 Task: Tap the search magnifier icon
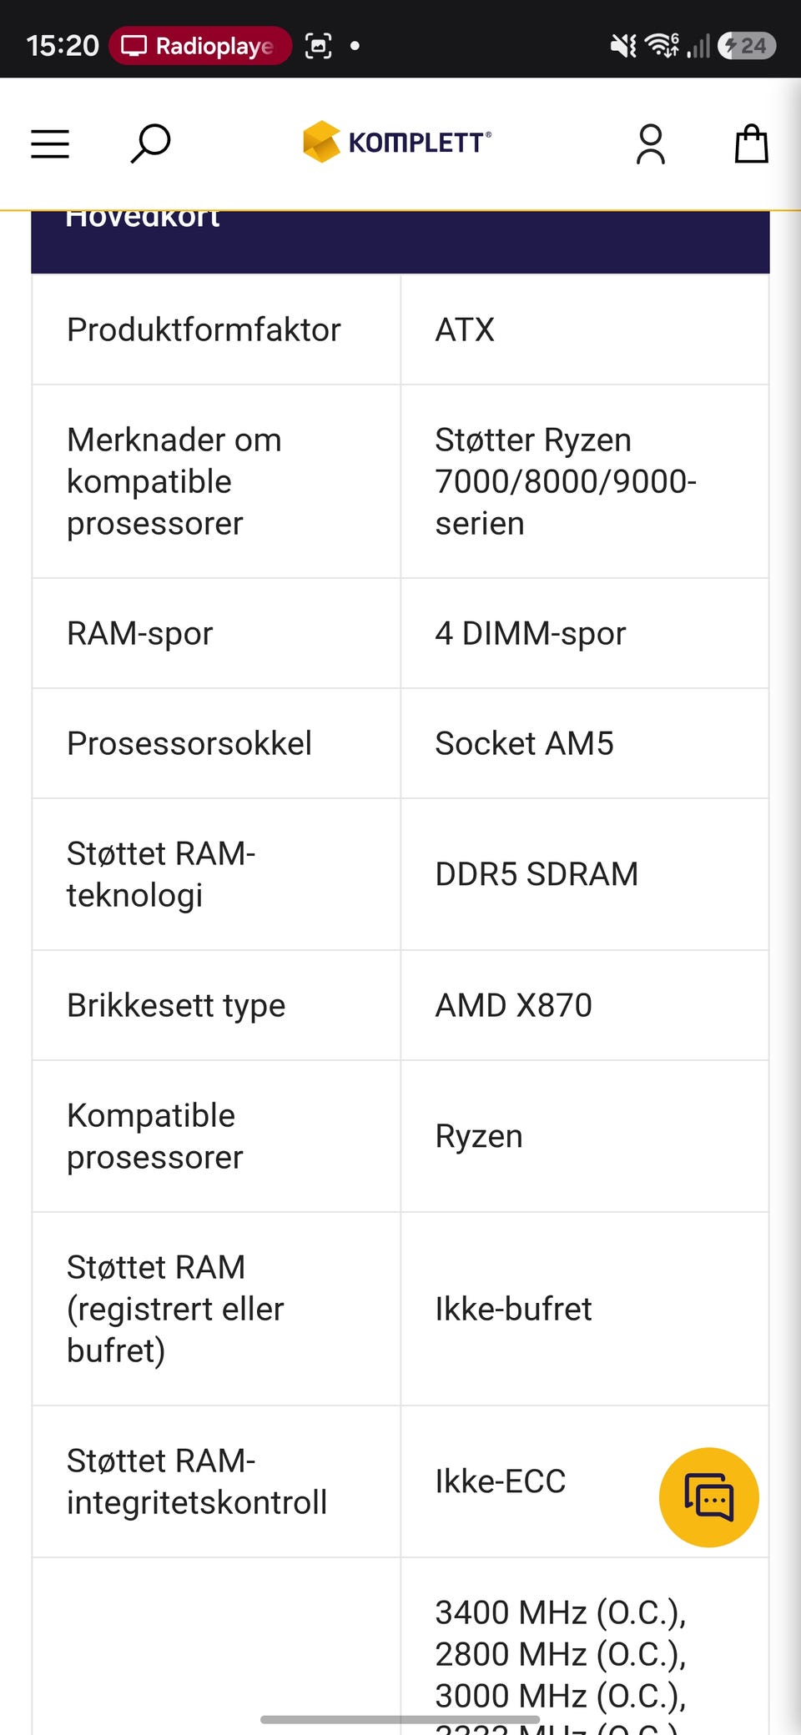click(x=150, y=143)
